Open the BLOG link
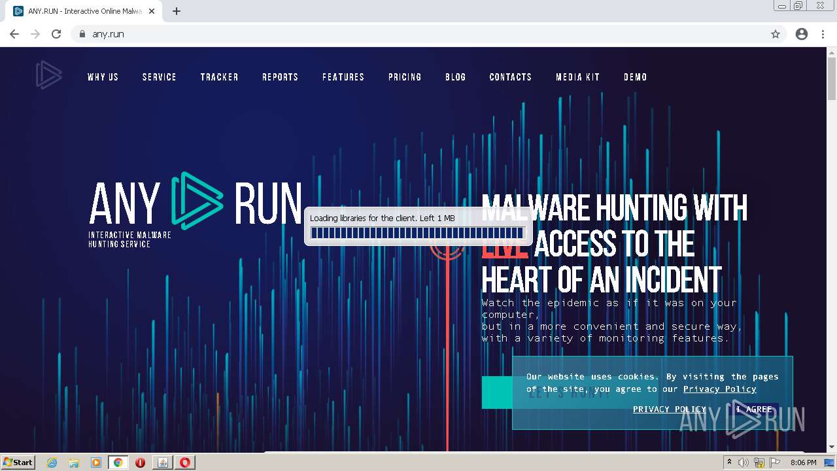This screenshot has width=837, height=471. pos(456,77)
